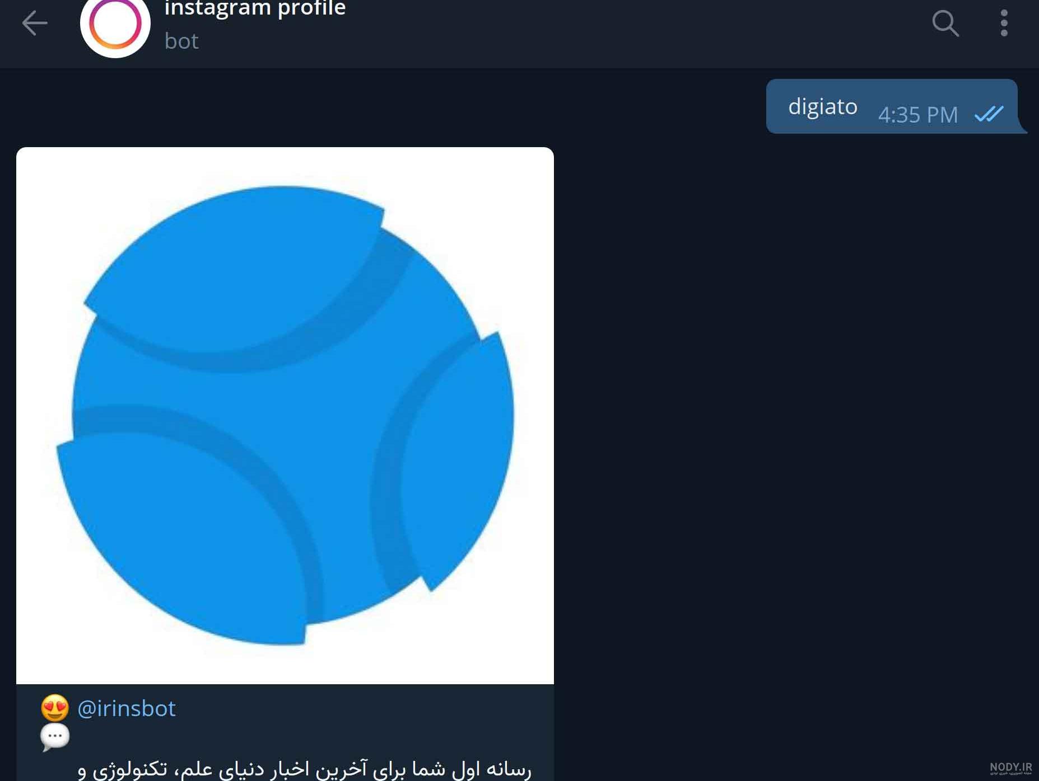Screen dimensions: 1039x781
Task: Go back using the arrow icon
Action: tap(34, 23)
